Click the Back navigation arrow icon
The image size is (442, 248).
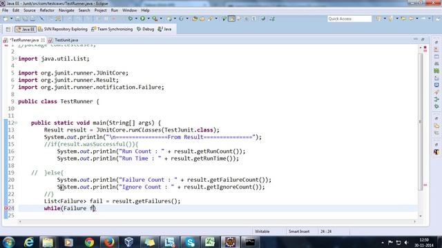(x=412, y=19)
